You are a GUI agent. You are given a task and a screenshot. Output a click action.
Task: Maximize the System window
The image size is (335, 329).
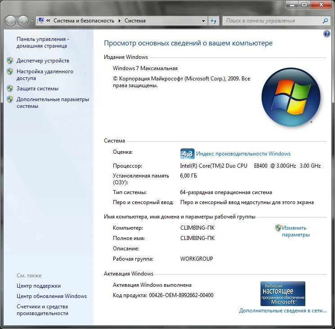click(304, 4)
